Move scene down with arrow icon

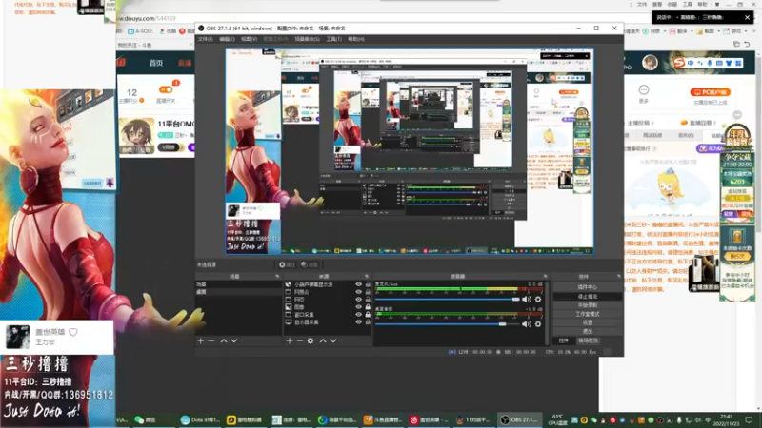[234, 341]
